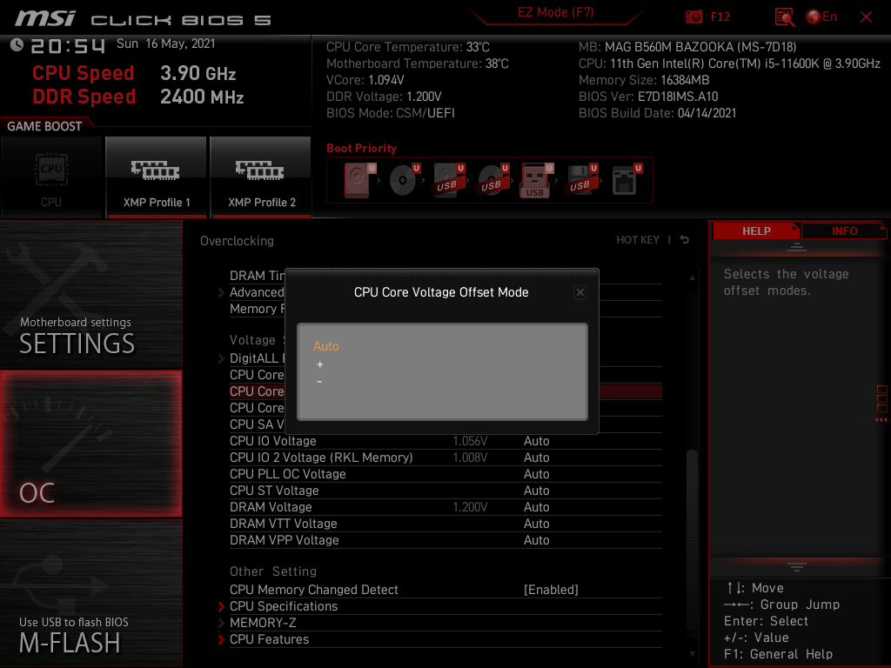
Task: Change language via the En globe icon
Action: click(x=821, y=17)
